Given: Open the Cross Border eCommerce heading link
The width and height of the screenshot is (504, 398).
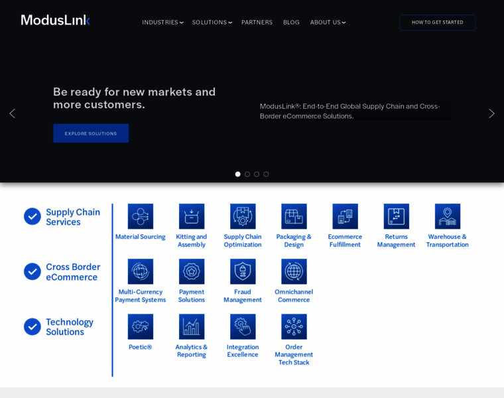Looking at the screenshot, I should click(73, 272).
